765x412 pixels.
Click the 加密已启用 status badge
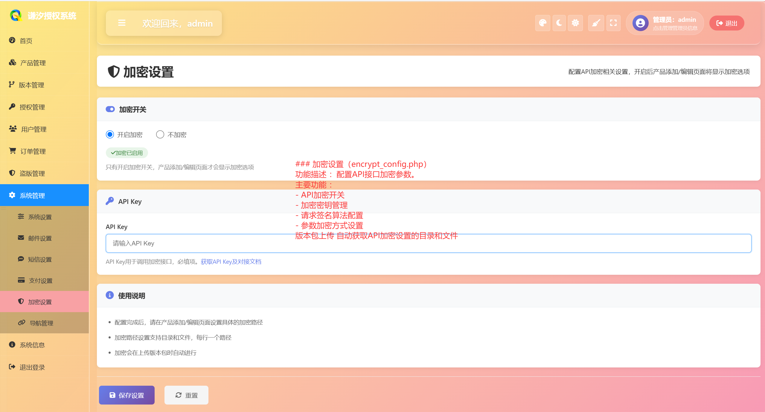point(127,153)
